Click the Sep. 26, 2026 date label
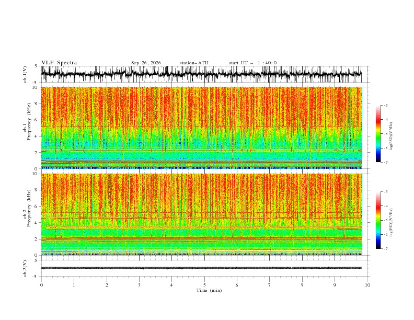414x320 pixels. click(x=146, y=63)
